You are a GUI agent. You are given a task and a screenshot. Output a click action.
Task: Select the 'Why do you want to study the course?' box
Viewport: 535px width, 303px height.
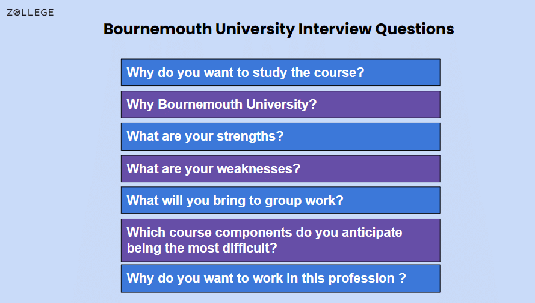(280, 72)
